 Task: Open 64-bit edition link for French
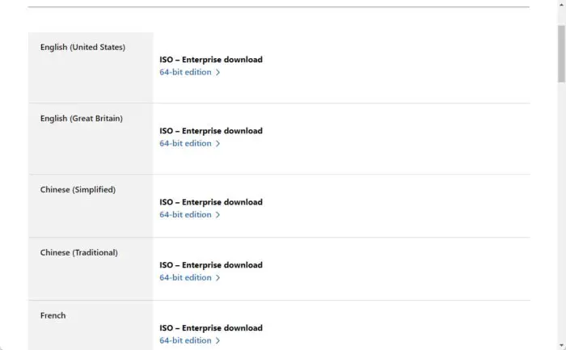point(185,340)
